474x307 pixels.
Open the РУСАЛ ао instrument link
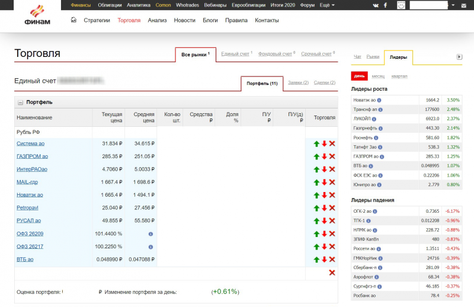pos(28,220)
